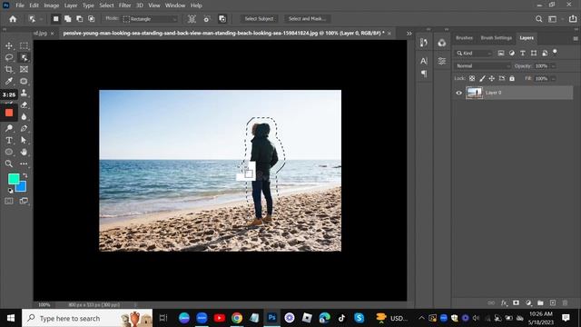Screen dimensions: 581x327
Task: Switch to the Brush Settings tab
Action: click(497, 38)
